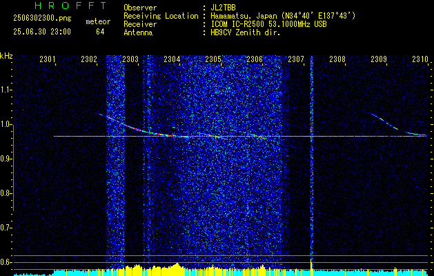Click the 2303 time marker
The width and height of the screenshot is (434, 276).
(x=130, y=59)
